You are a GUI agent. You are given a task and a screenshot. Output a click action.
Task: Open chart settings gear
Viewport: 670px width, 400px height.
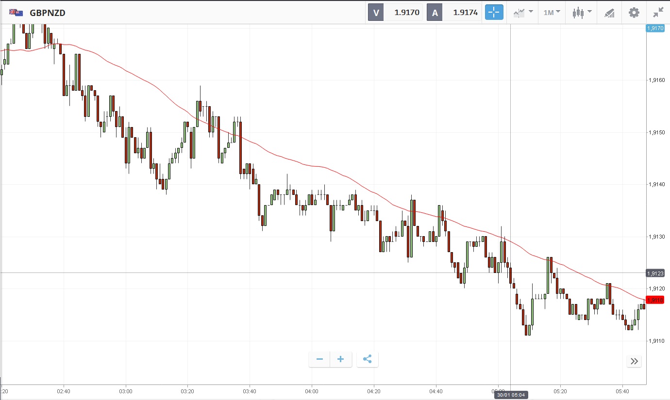click(x=634, y=13)
